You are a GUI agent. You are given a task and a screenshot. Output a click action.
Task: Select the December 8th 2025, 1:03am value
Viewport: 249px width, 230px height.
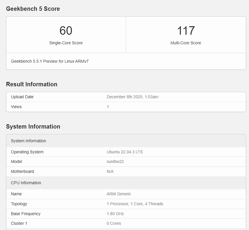coord(132,97)
